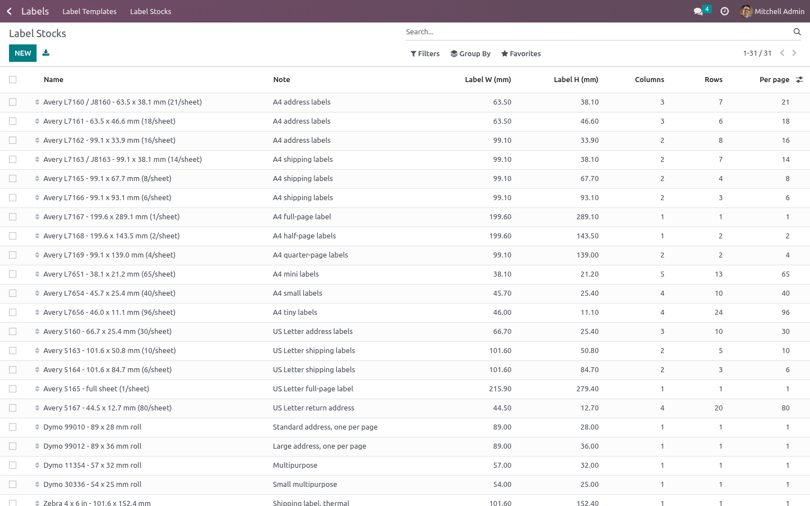Open the Group By dropdown
The width and height of the screenshot is (810, 506).
click(471, 54)
